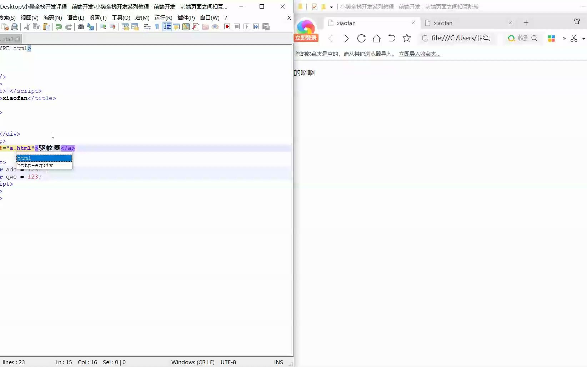Screen dimensions: 587x367
Task: Click the browser skin shirt icon
Action: coord(577,22)
